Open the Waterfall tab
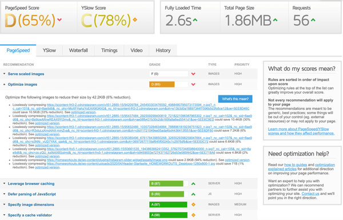Screen dimensions: 343x220 [78, 50]
